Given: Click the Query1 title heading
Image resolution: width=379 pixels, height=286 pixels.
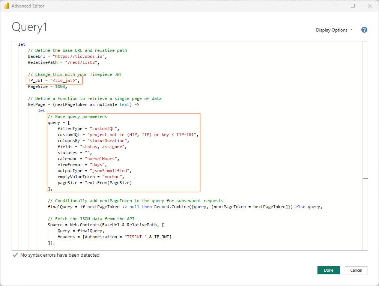Looking at the screenshot, I should (x=29, y=27).
